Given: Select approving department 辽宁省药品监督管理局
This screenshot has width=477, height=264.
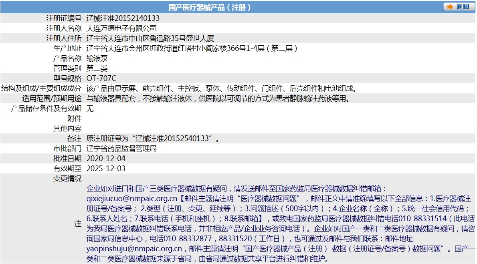Looking at the screenshot, I should tap(122, 149).
